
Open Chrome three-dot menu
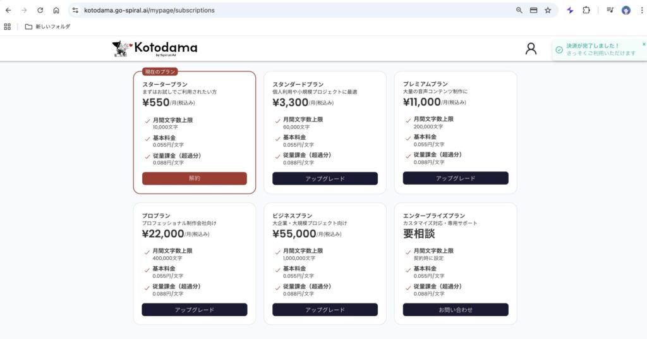click(x=641, y=10)
